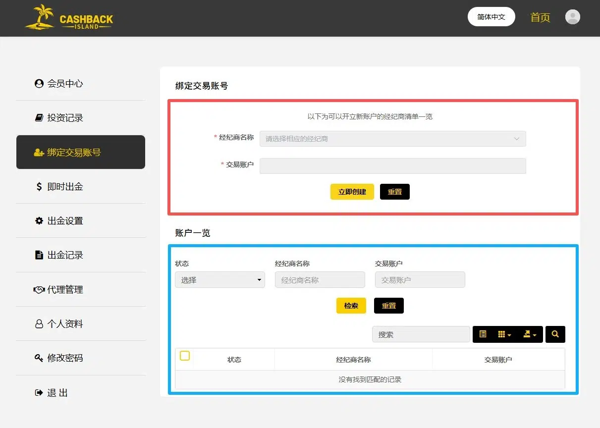Click the 账户一览 section heading

click(193, 233)
